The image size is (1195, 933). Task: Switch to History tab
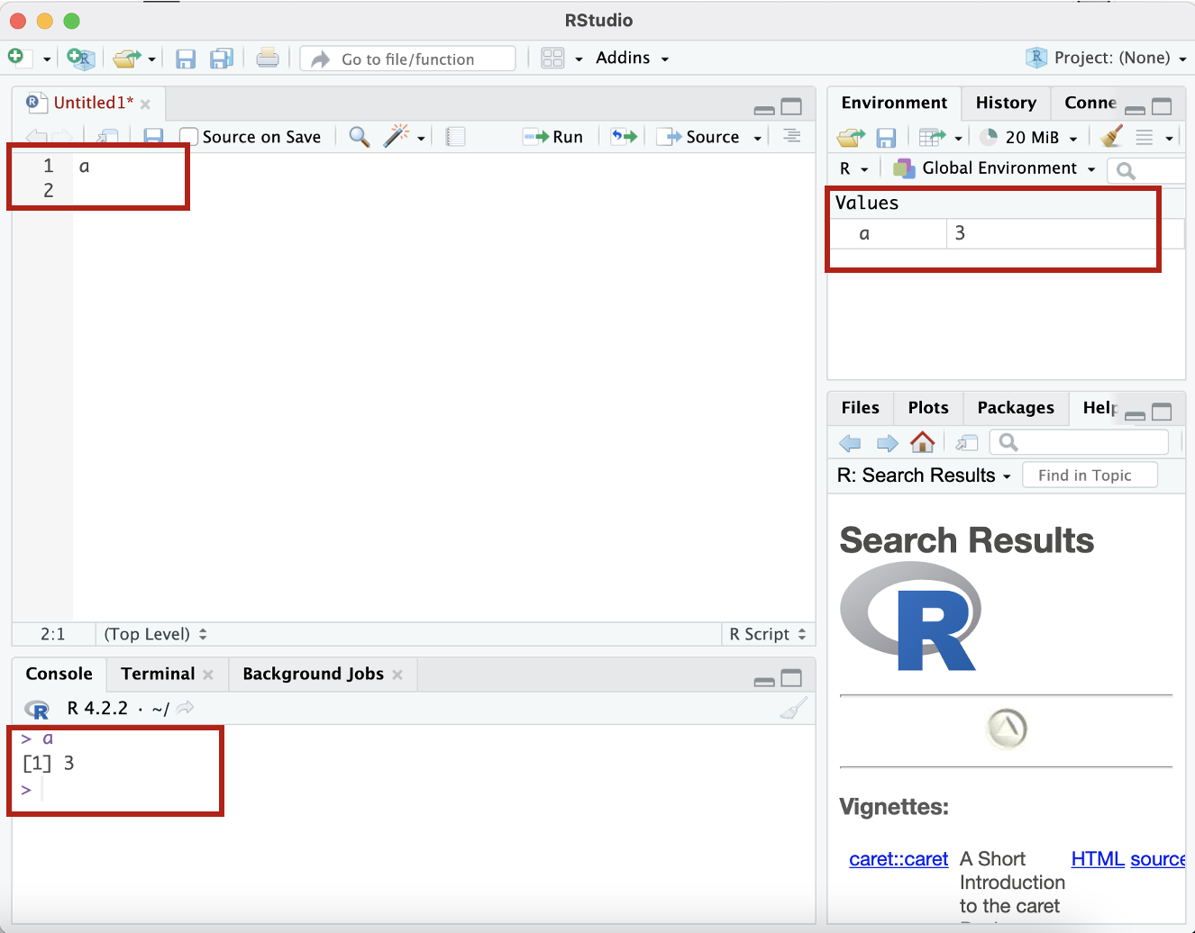tap(1006, 103)
